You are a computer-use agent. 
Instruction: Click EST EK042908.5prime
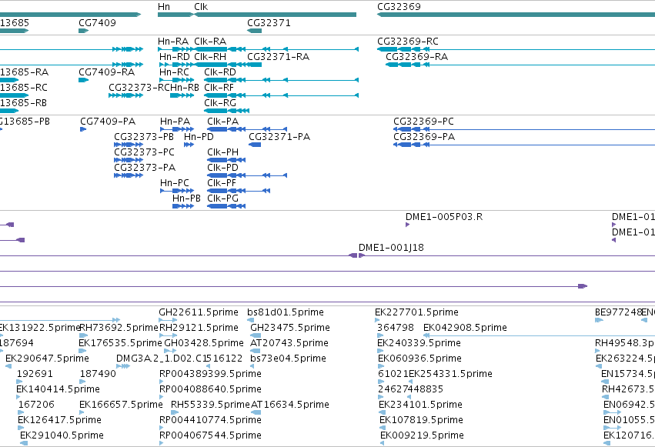tap(465, 328)
